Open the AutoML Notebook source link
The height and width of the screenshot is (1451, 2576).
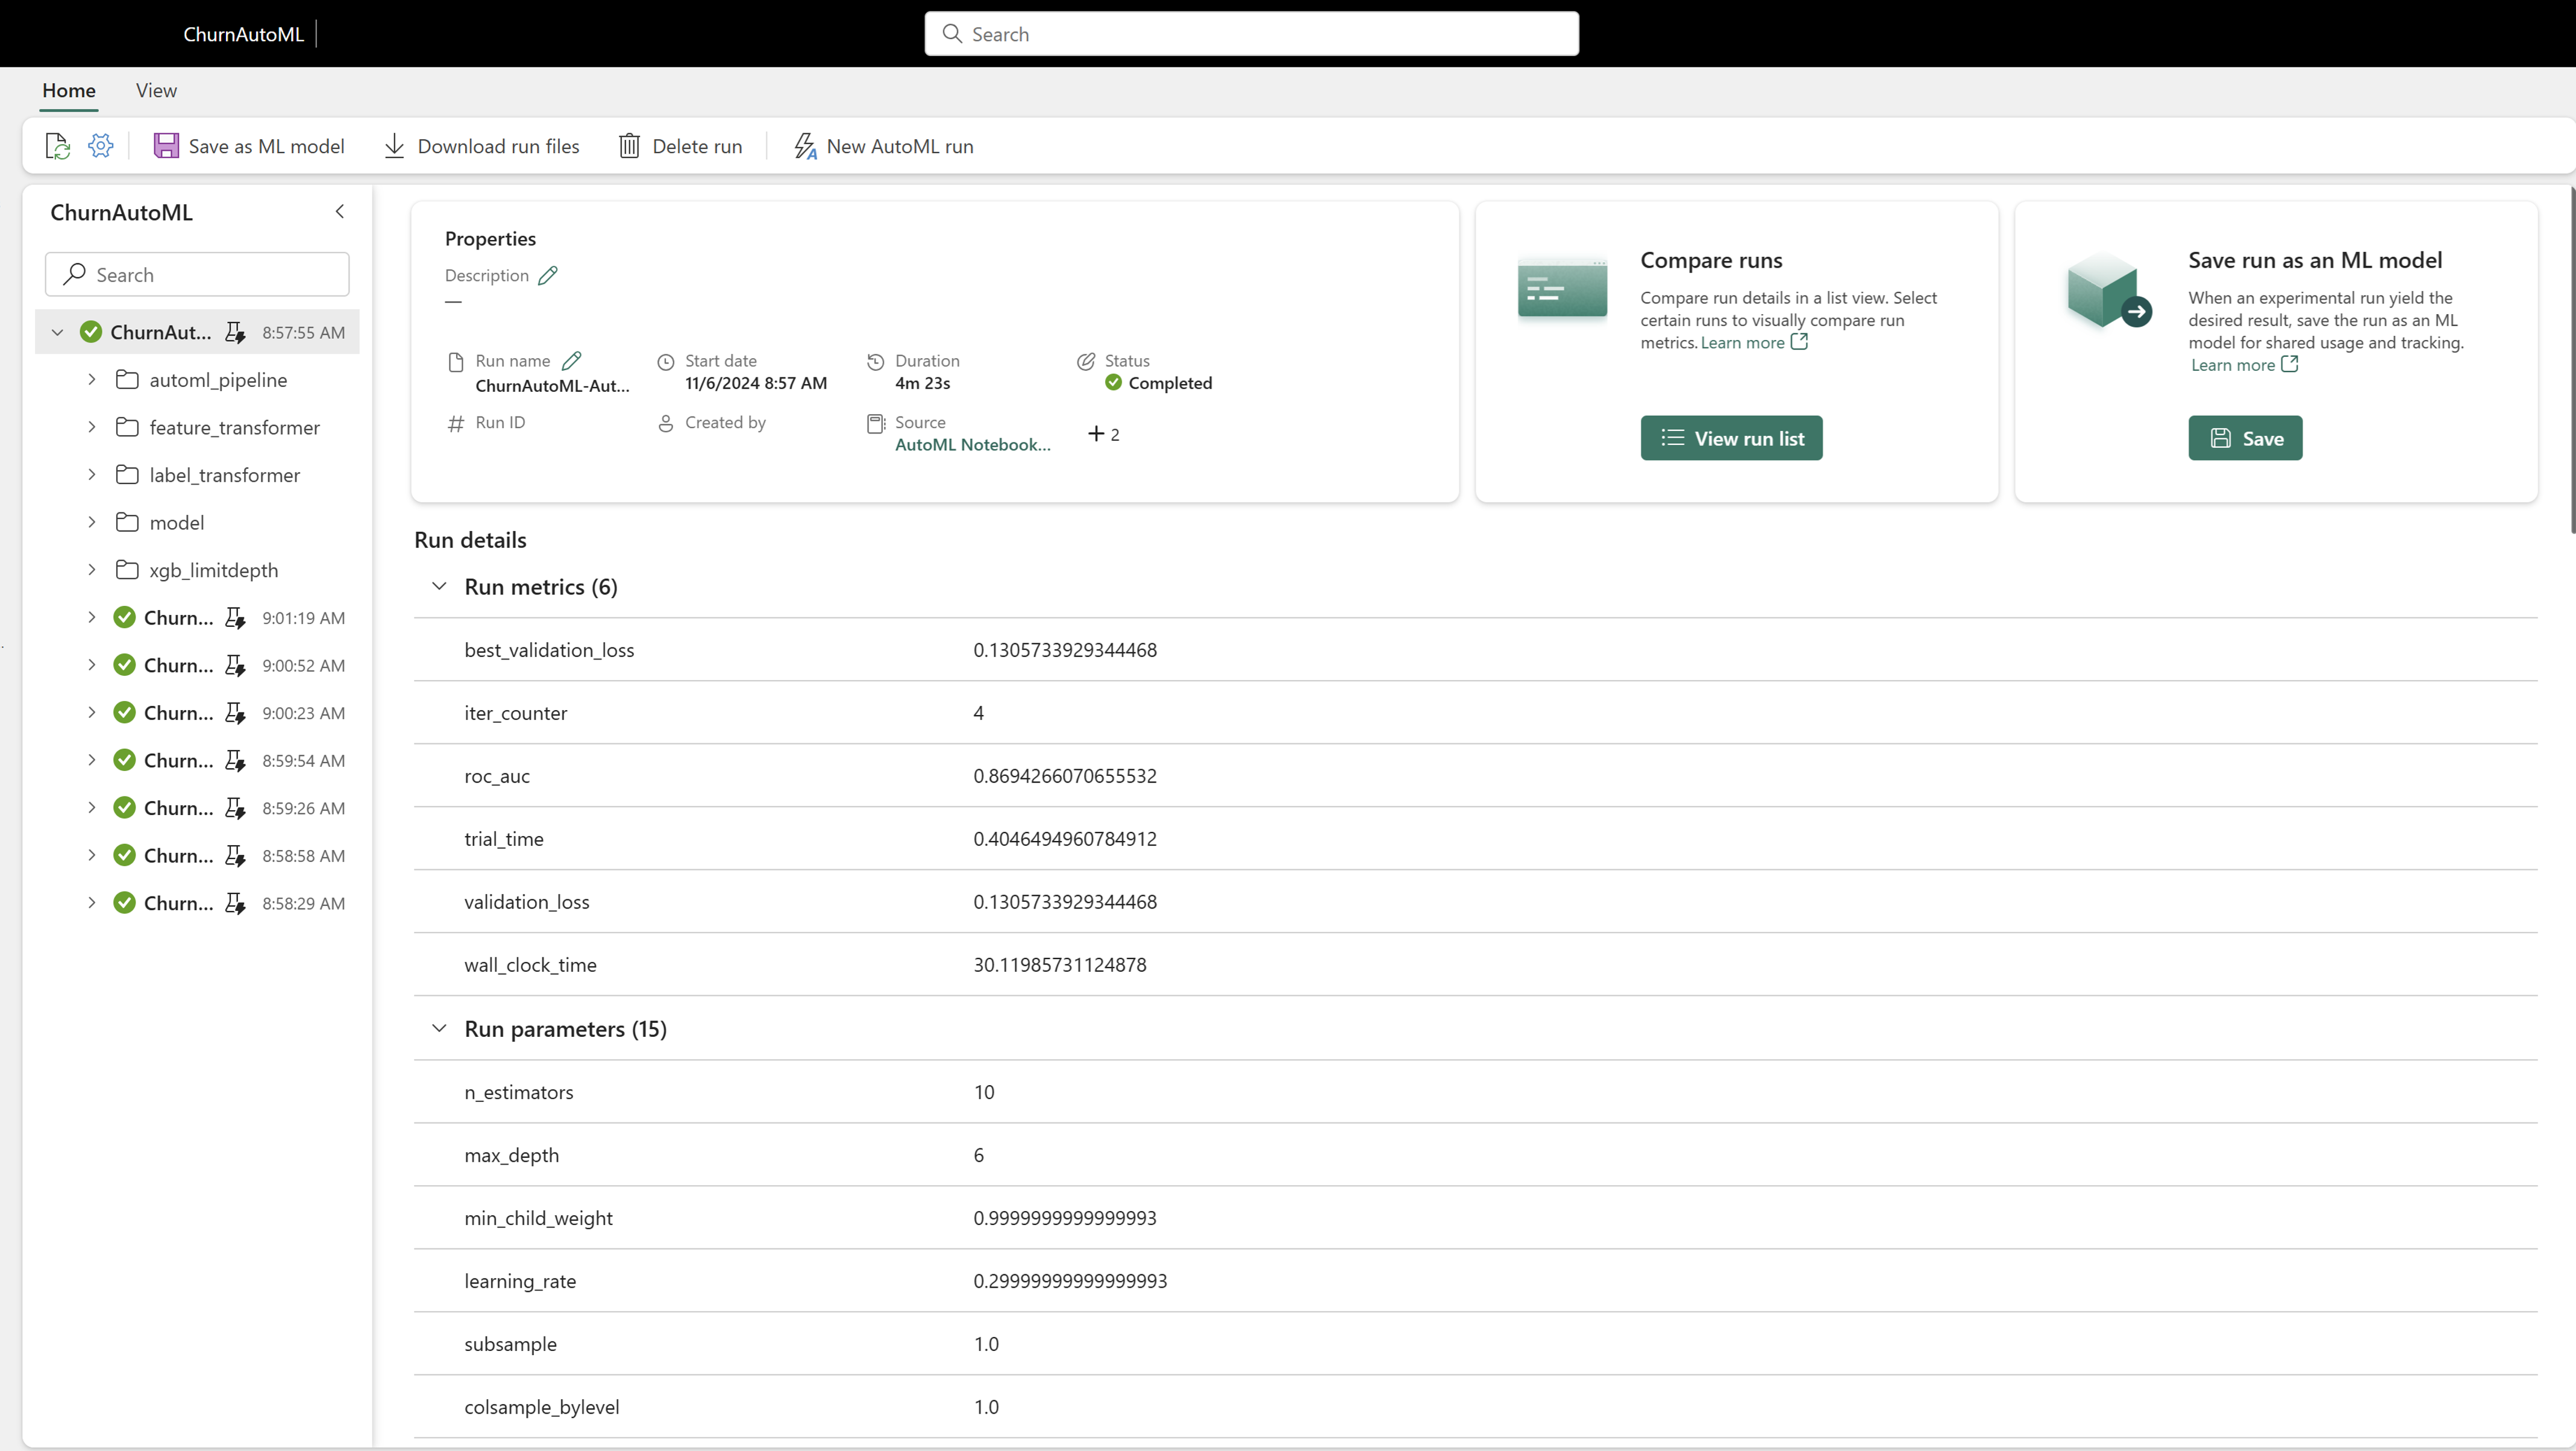972,444
